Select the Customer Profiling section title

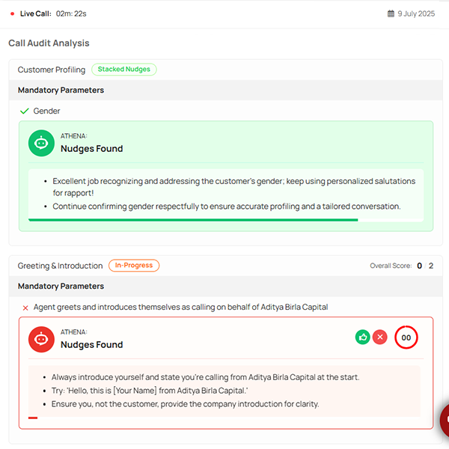(x=52, y=70)
